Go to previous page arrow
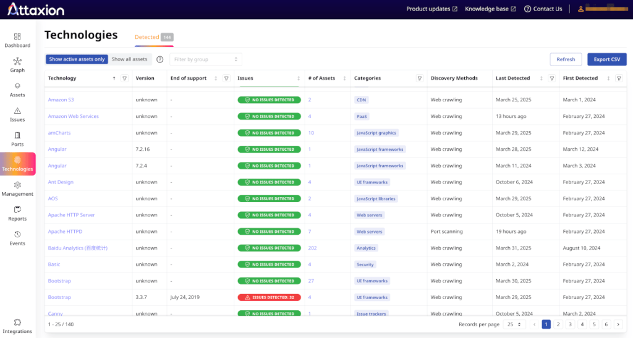Image resolution: width=633 pixels, height=338 pixels. tap(534, 324)
